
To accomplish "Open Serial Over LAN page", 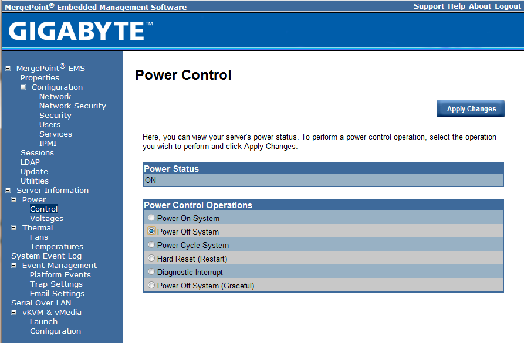I will (41, 303).
